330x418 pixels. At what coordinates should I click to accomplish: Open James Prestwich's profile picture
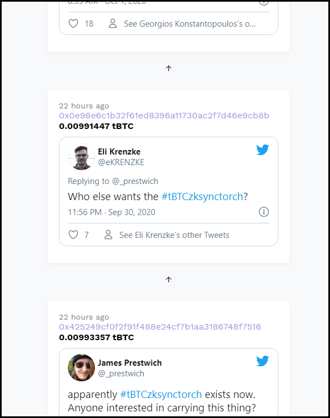coord(81,367)
